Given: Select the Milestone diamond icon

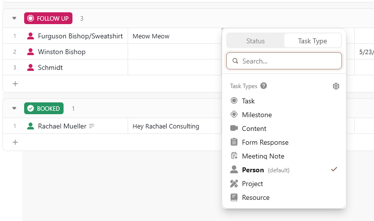Looking at the screenshot, I should pos(234,115).
